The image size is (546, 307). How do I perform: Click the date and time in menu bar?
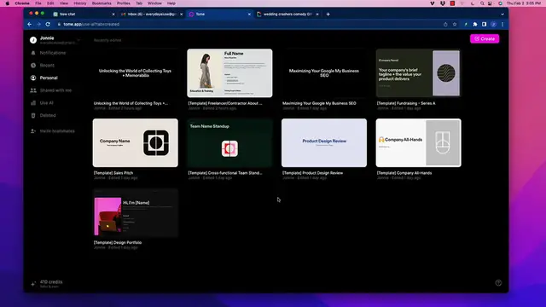tap(524, 3)
